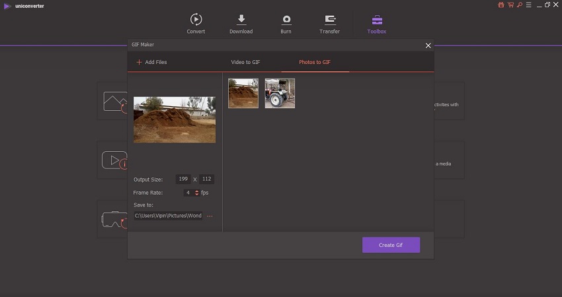Open the hamburger menu in title bar
Viewport: 562px width, 297px height.
point(528,5)
